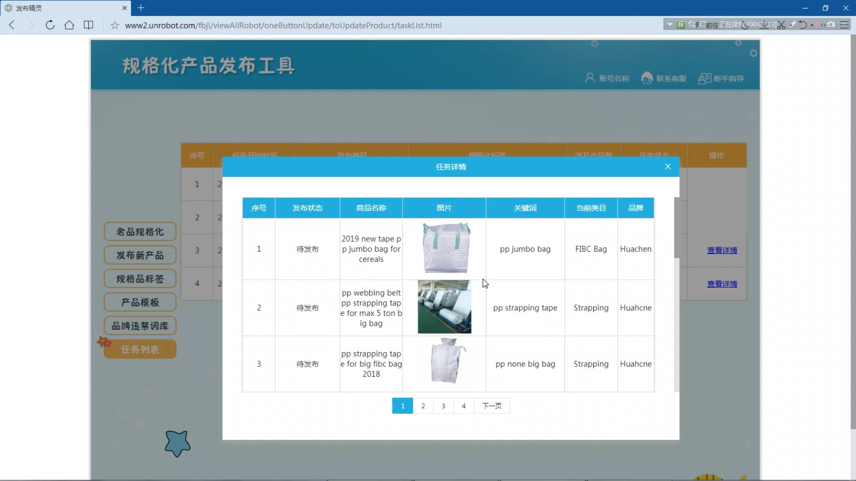Click the 老品规格化 sidebar icon
856x481 pixels.
(x=140, y=232)
